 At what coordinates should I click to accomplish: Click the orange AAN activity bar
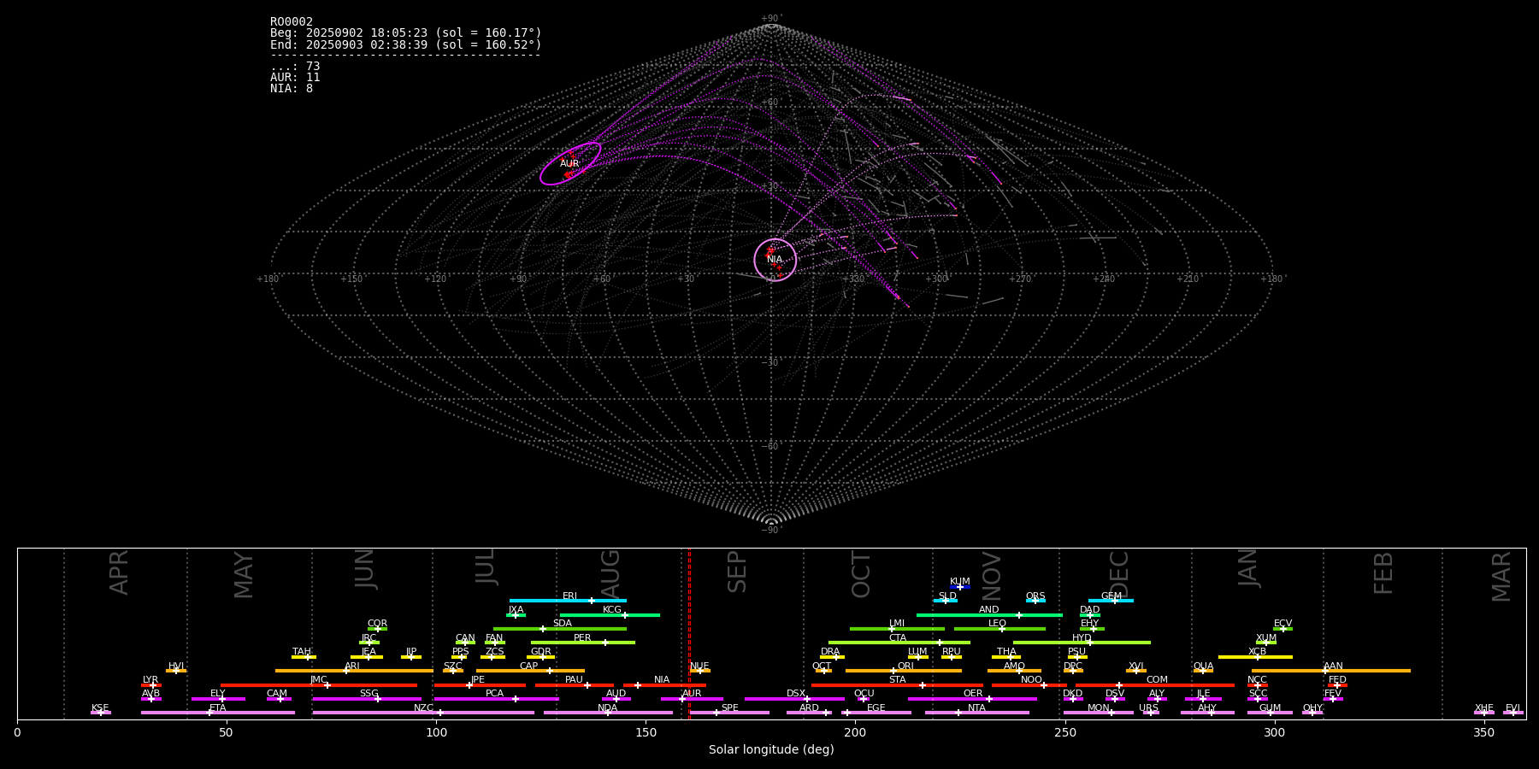(1368, 671)
